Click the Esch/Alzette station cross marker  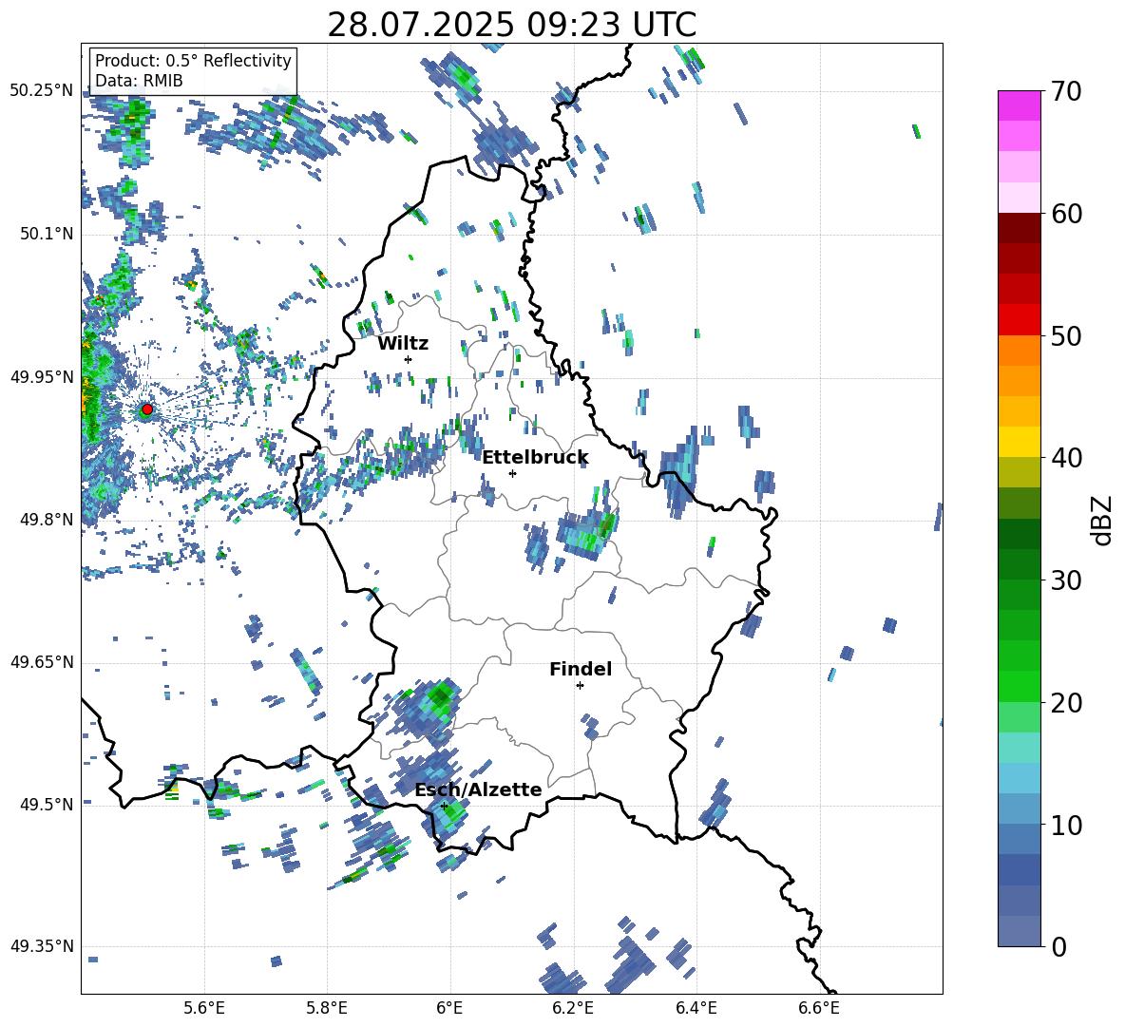click(444, 806)
